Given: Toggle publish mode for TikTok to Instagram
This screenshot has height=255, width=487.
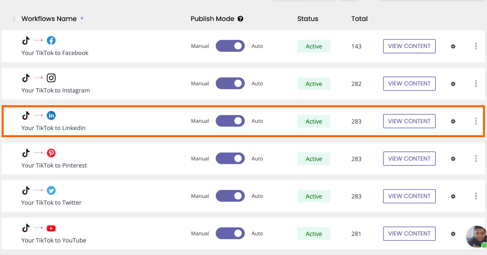Looking at the screenshot, I should [230, 83].
